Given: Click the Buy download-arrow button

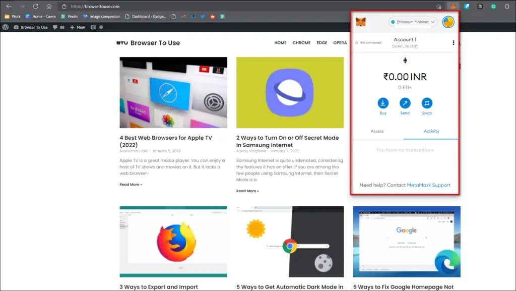Looking at the screenshot, I should click(x=383, y=103).
